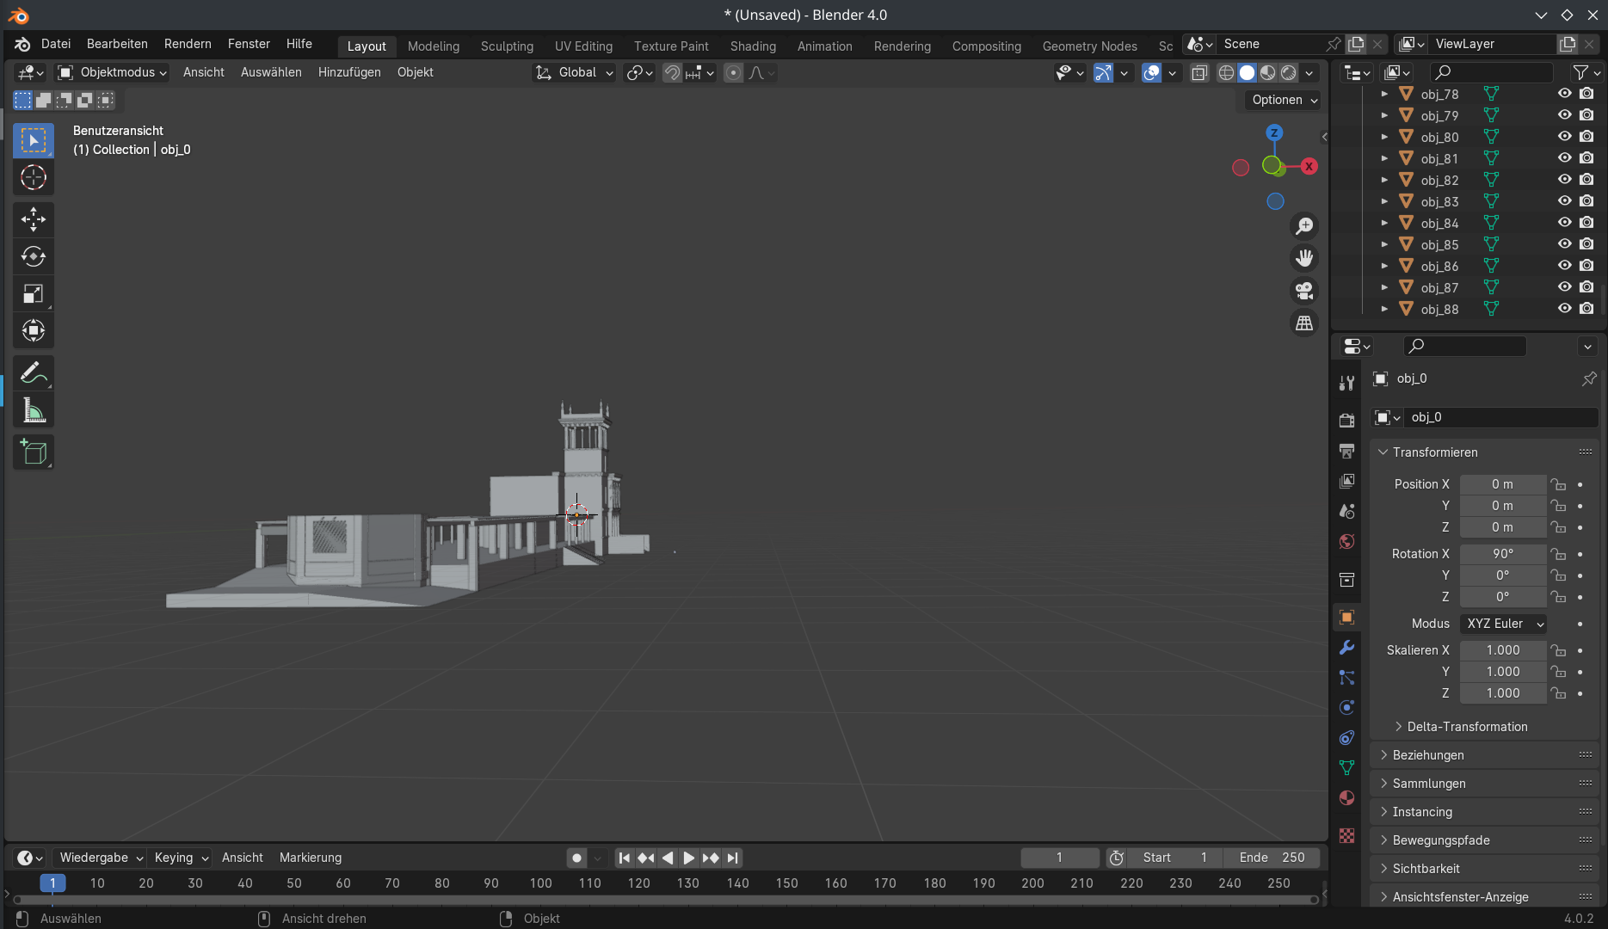Select the Rotate tool

pyautogui.click(x=34, y=256)
